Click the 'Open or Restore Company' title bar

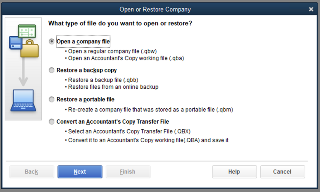pyautogui.click(x=155, y=9)
